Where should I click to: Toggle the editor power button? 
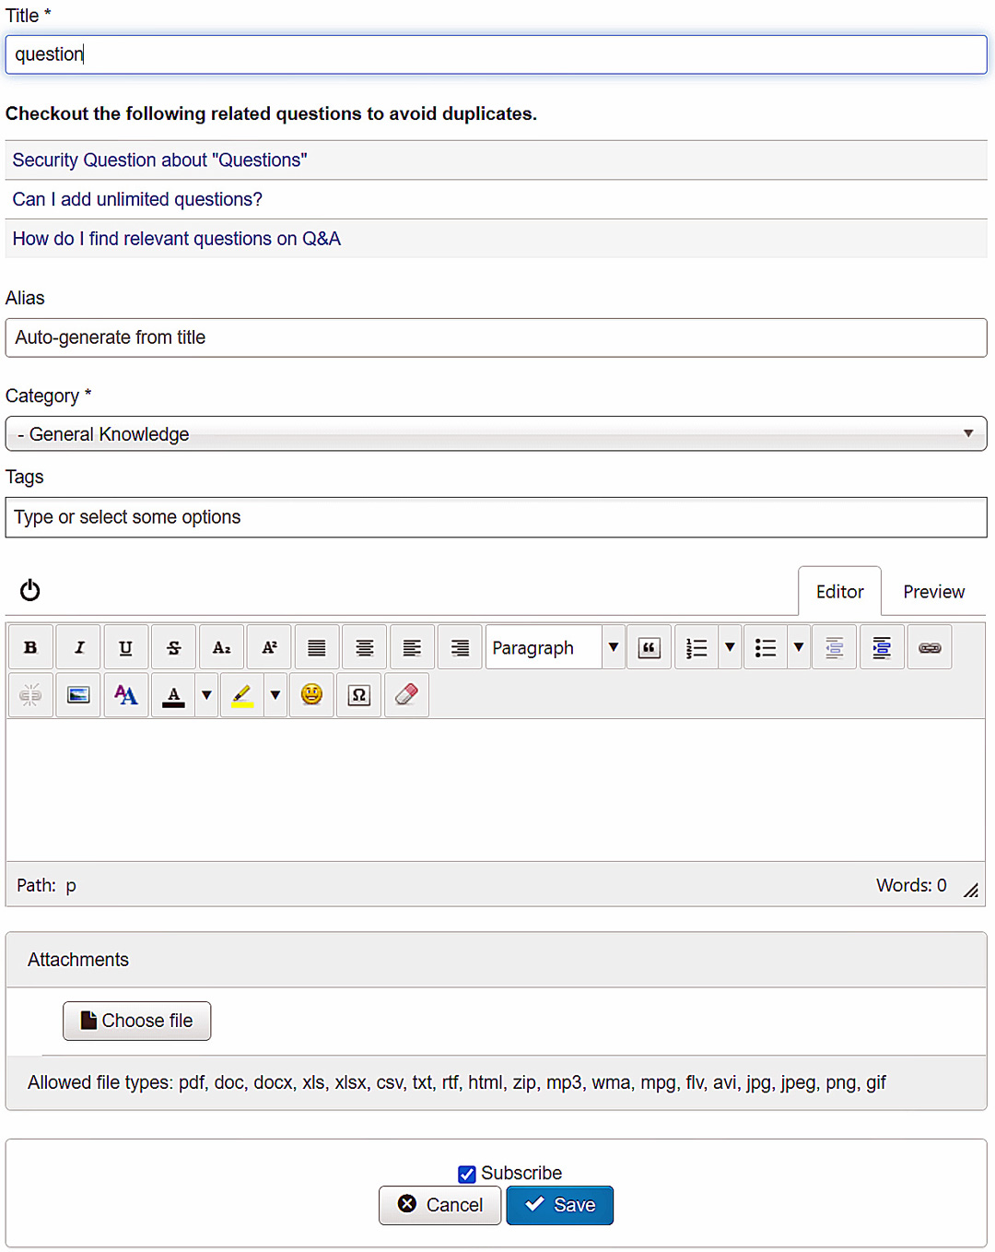click(30, 590)
